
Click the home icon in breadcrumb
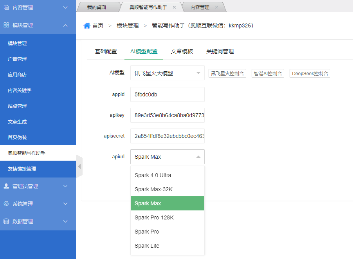click(x=87, y=25)
